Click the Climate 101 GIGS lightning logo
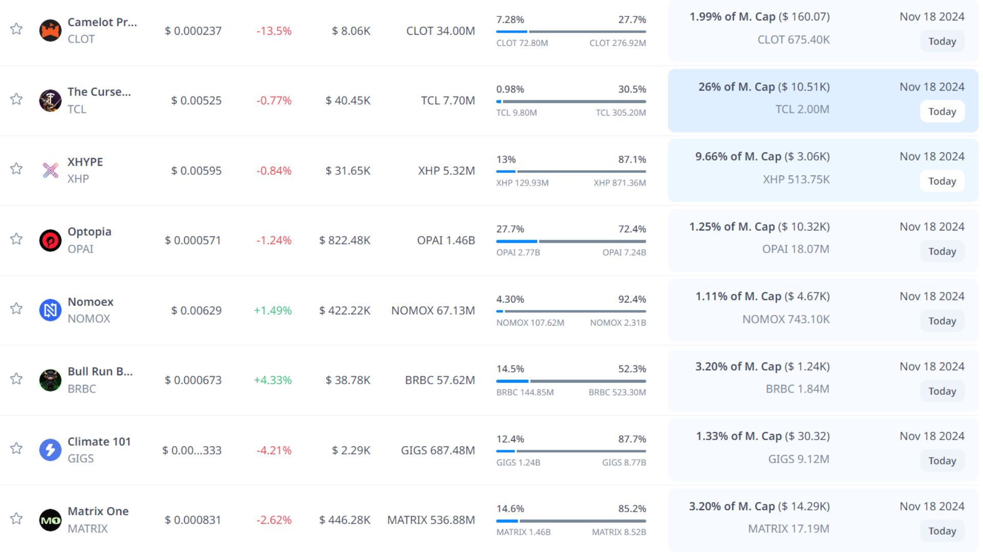The width and height of the screenshot is (983, 552). coord(50,450)
